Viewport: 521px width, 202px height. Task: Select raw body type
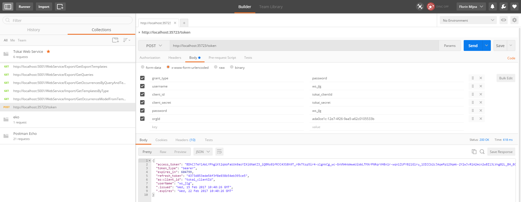[x=216, y=67]
